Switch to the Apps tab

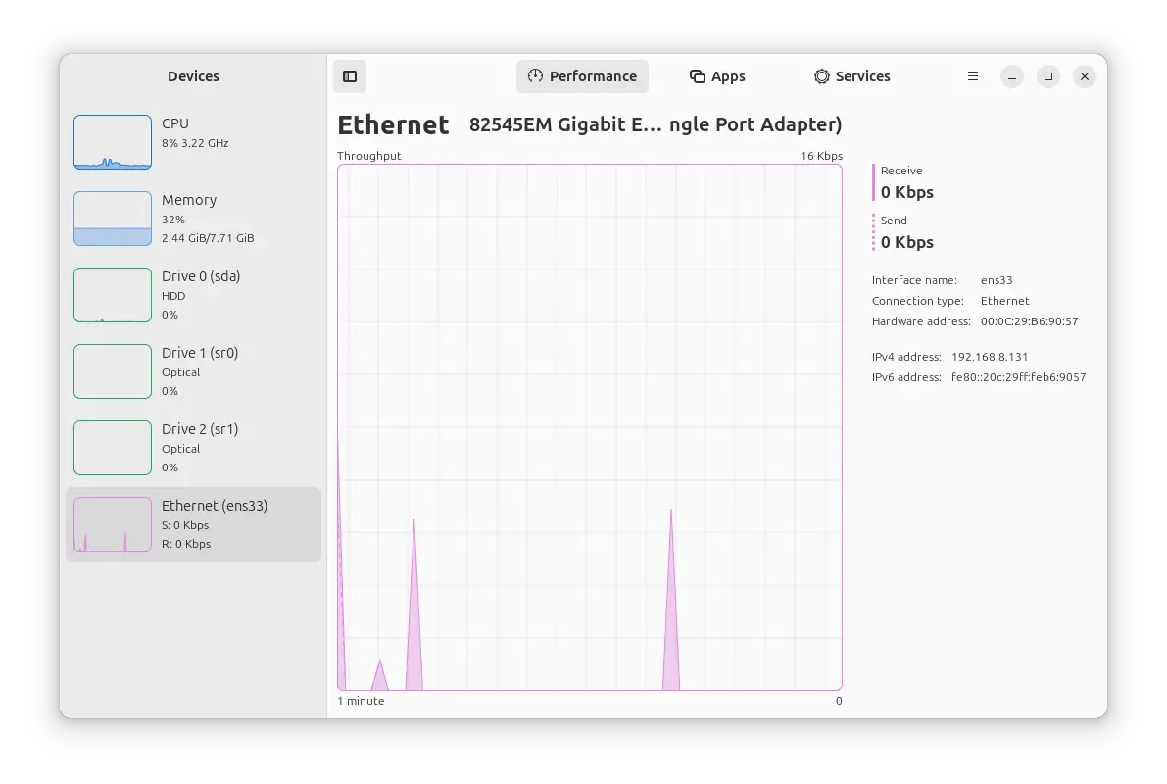tap(717, 75)
